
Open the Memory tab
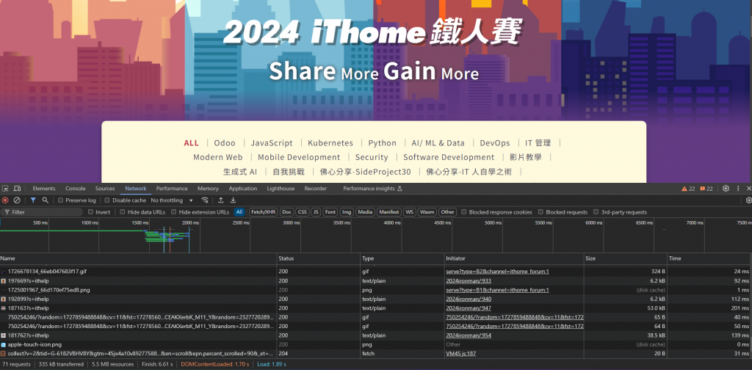[x=208, y=189]
